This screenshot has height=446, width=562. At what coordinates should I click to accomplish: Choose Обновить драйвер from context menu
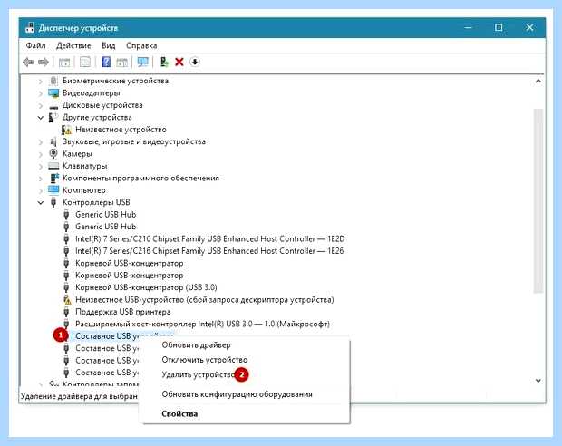click(x=196, y=345)
